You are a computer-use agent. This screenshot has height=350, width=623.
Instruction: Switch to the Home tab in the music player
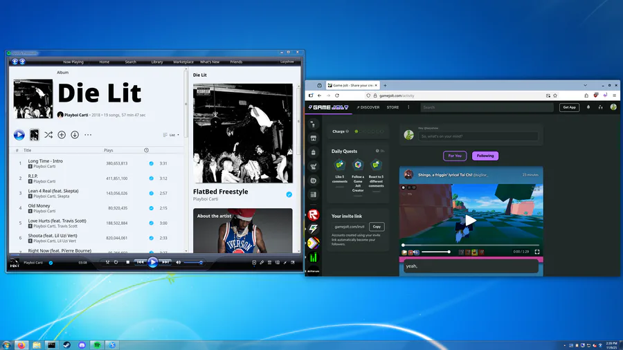[x=104, y=62]
